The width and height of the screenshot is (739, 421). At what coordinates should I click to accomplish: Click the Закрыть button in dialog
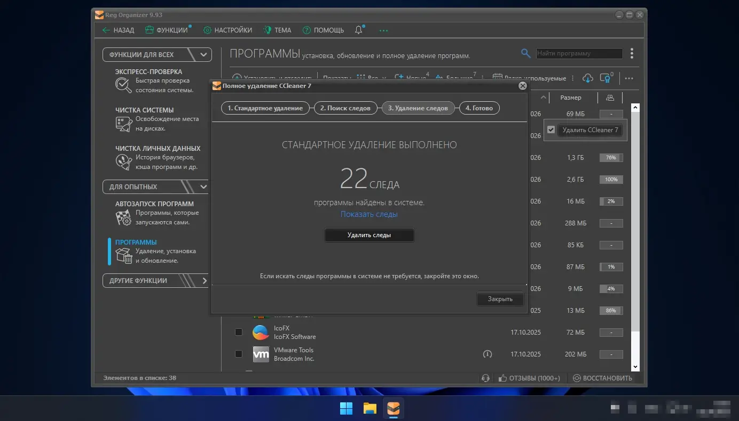[x=500, y=299]
